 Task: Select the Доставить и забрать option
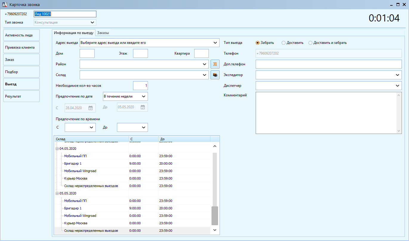310,43
